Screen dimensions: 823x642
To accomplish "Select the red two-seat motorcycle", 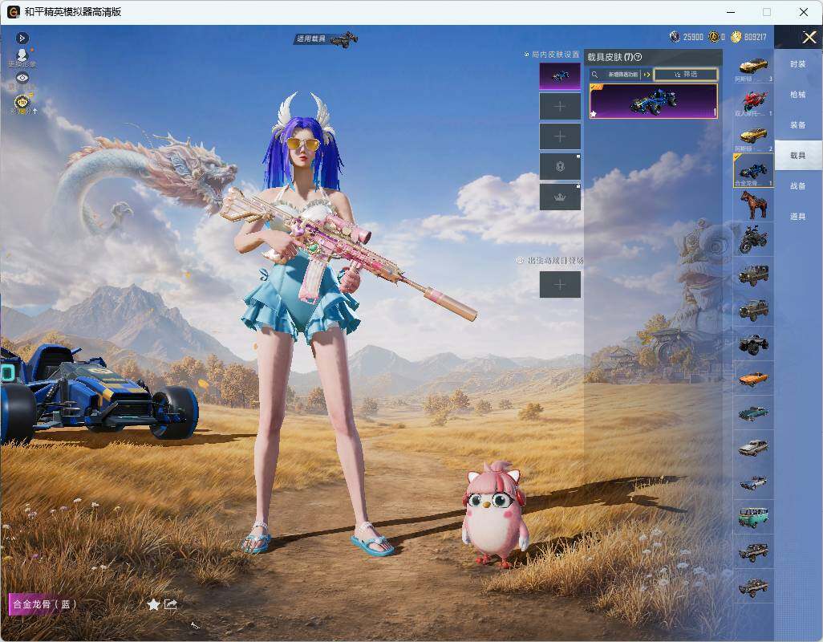I will coord(753,101).
